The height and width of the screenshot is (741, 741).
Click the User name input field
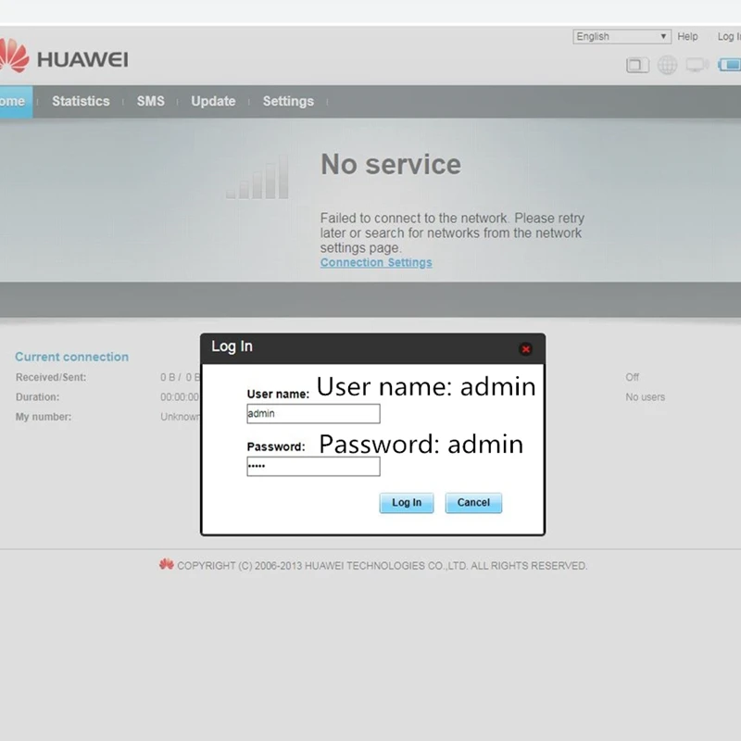(x=313, y=413)
